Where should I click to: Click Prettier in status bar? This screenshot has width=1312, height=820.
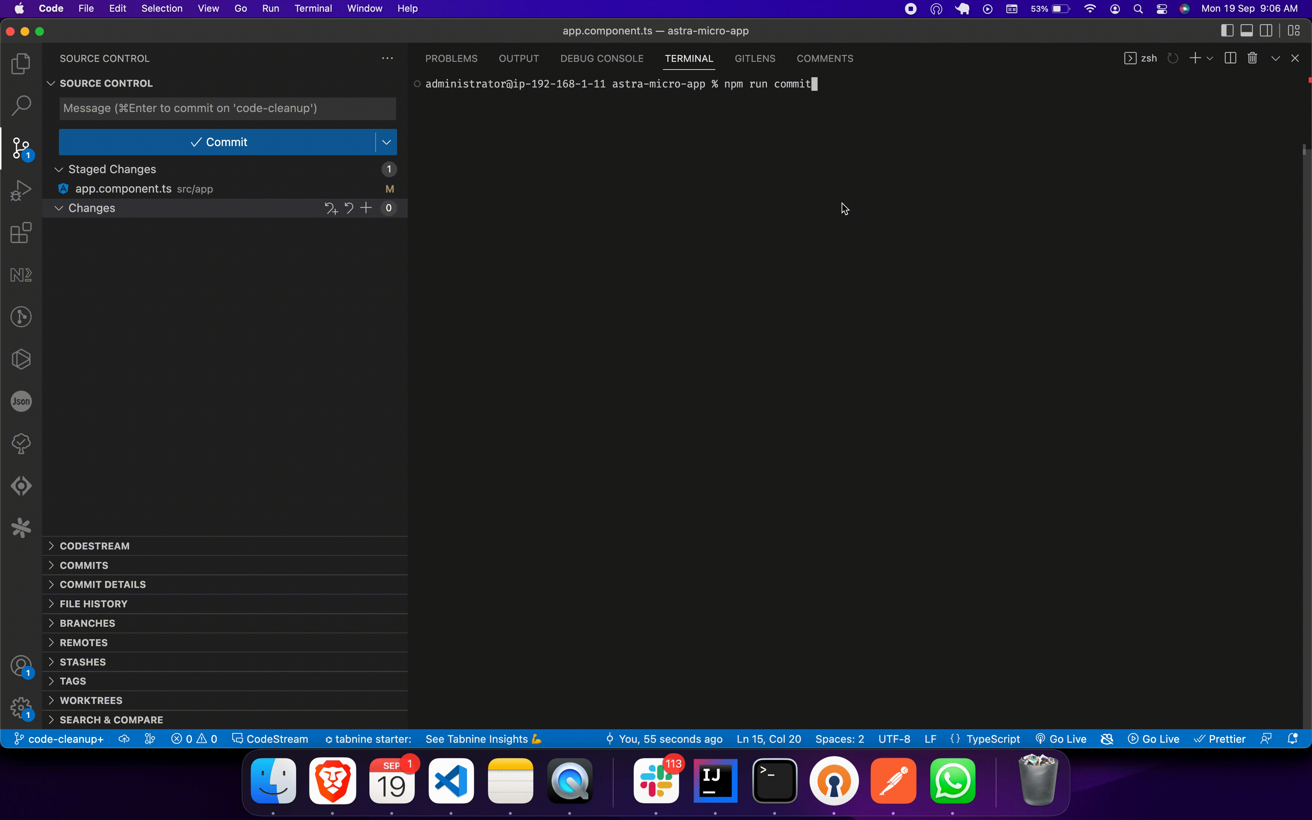pos(1220,739)
